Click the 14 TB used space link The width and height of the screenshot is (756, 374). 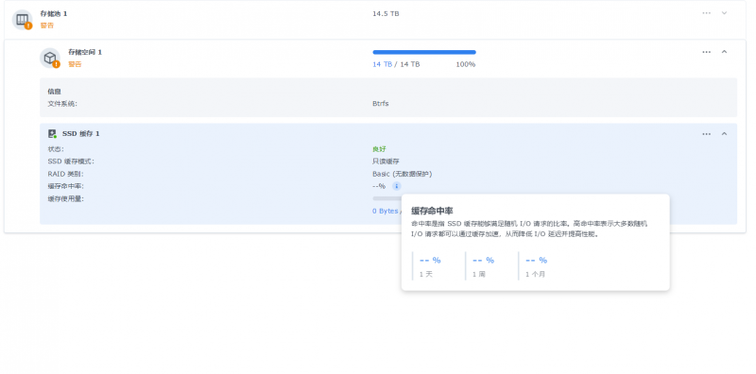pos(382,64)
